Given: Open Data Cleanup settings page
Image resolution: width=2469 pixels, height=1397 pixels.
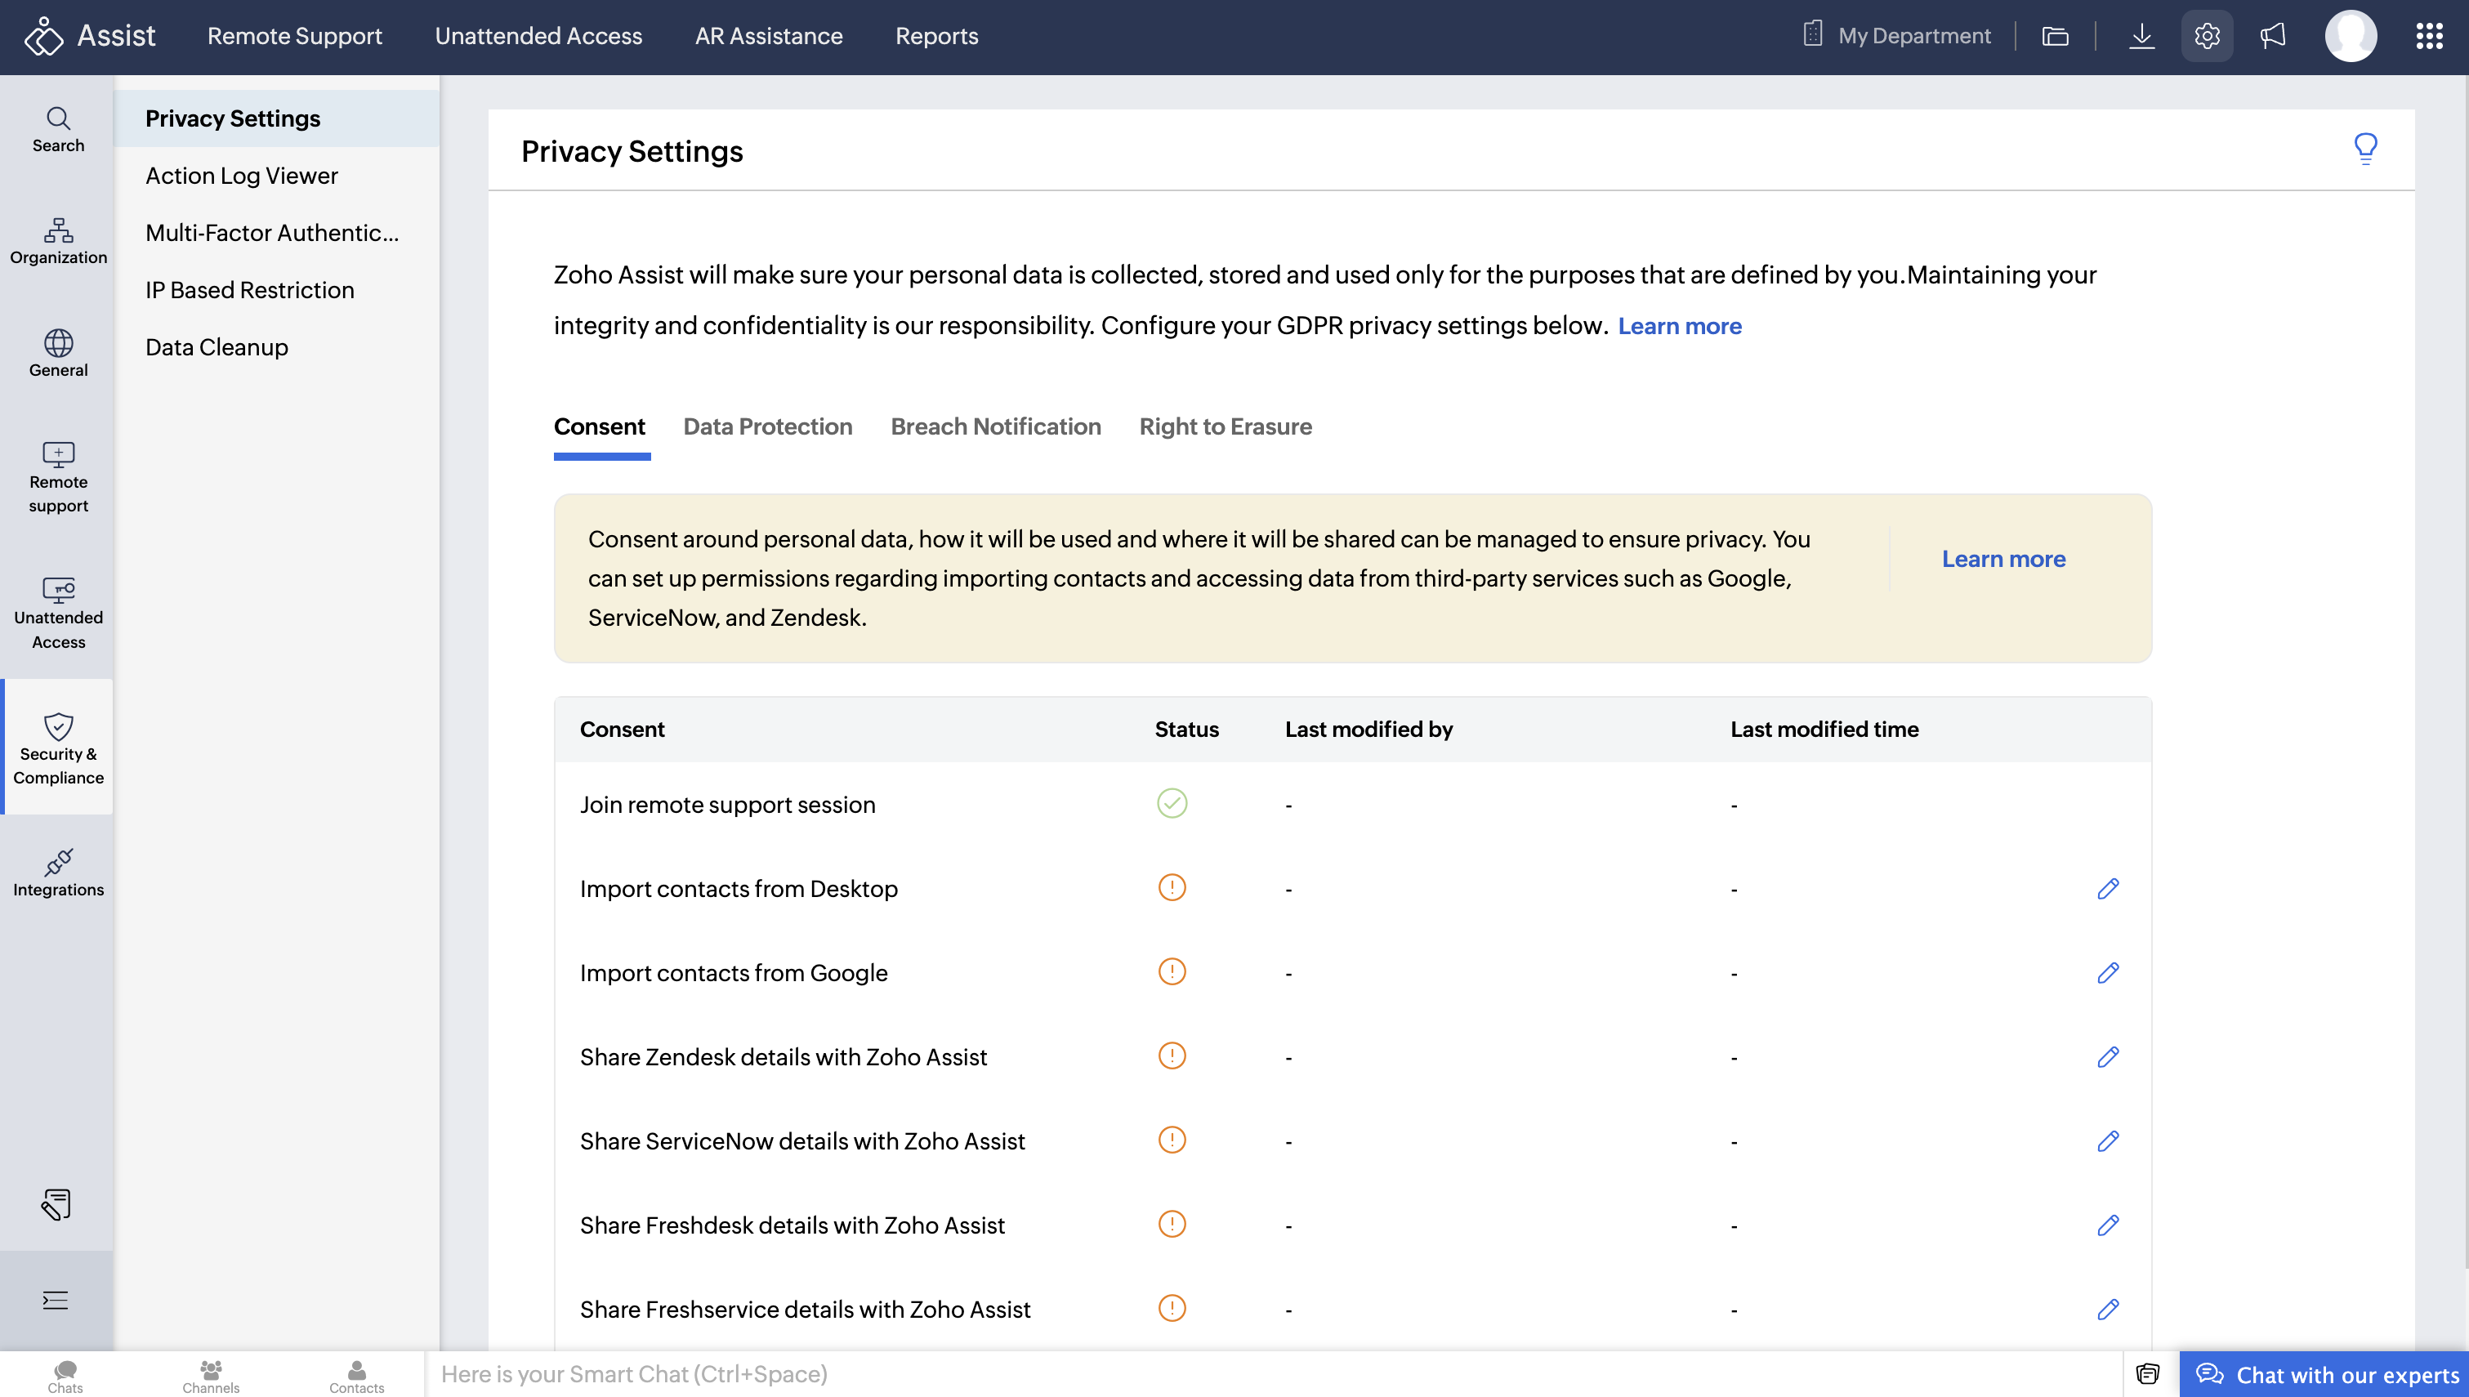Looking at the screenshot, I should pos(217,347).
